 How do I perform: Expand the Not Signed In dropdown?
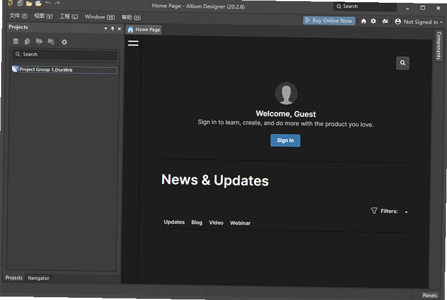(x=441, y=22)
